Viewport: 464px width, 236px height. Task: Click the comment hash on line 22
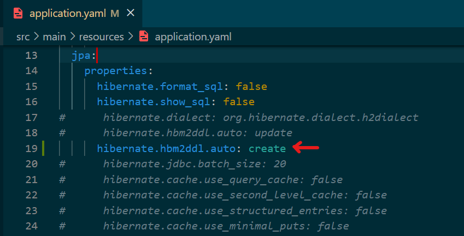(62, 195)
